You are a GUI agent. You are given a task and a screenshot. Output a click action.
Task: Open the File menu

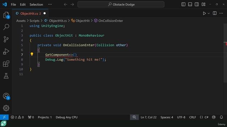[x=13, y=5]
